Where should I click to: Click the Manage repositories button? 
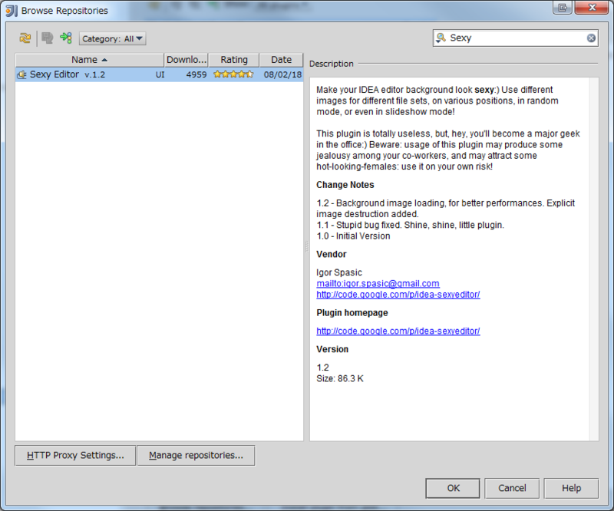point(196,456)
